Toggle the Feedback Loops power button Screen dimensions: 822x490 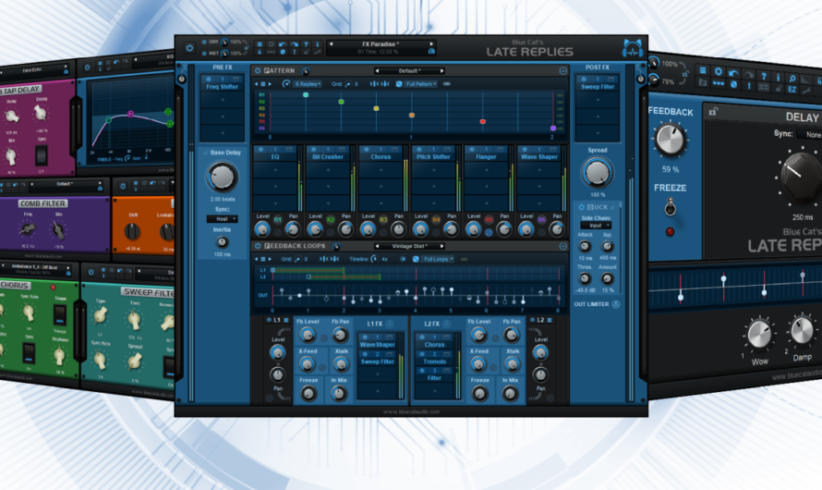click(x=258, y=246)
